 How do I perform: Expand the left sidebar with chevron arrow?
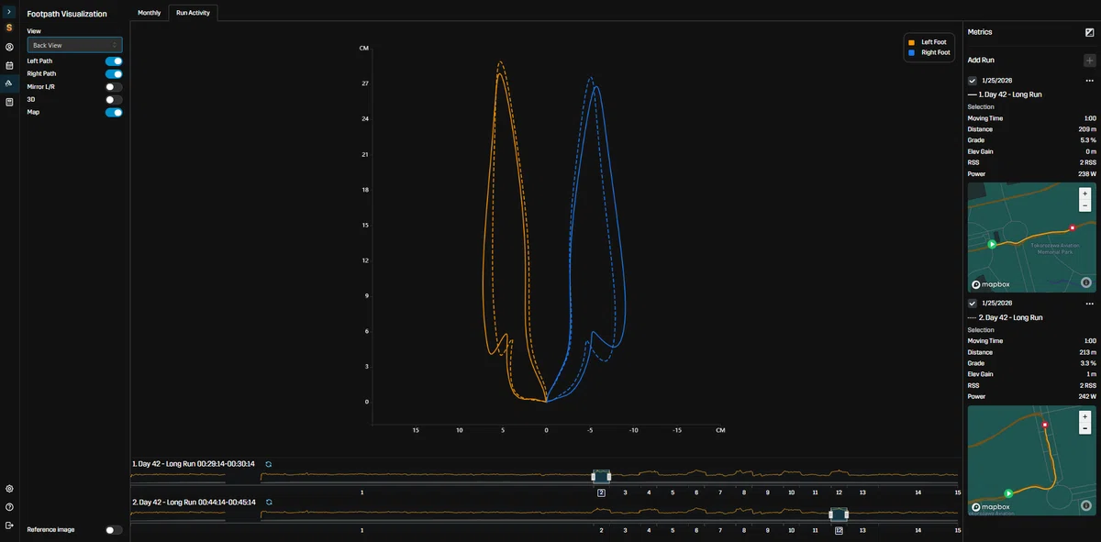pyautogui.click(x=9, y=11)
